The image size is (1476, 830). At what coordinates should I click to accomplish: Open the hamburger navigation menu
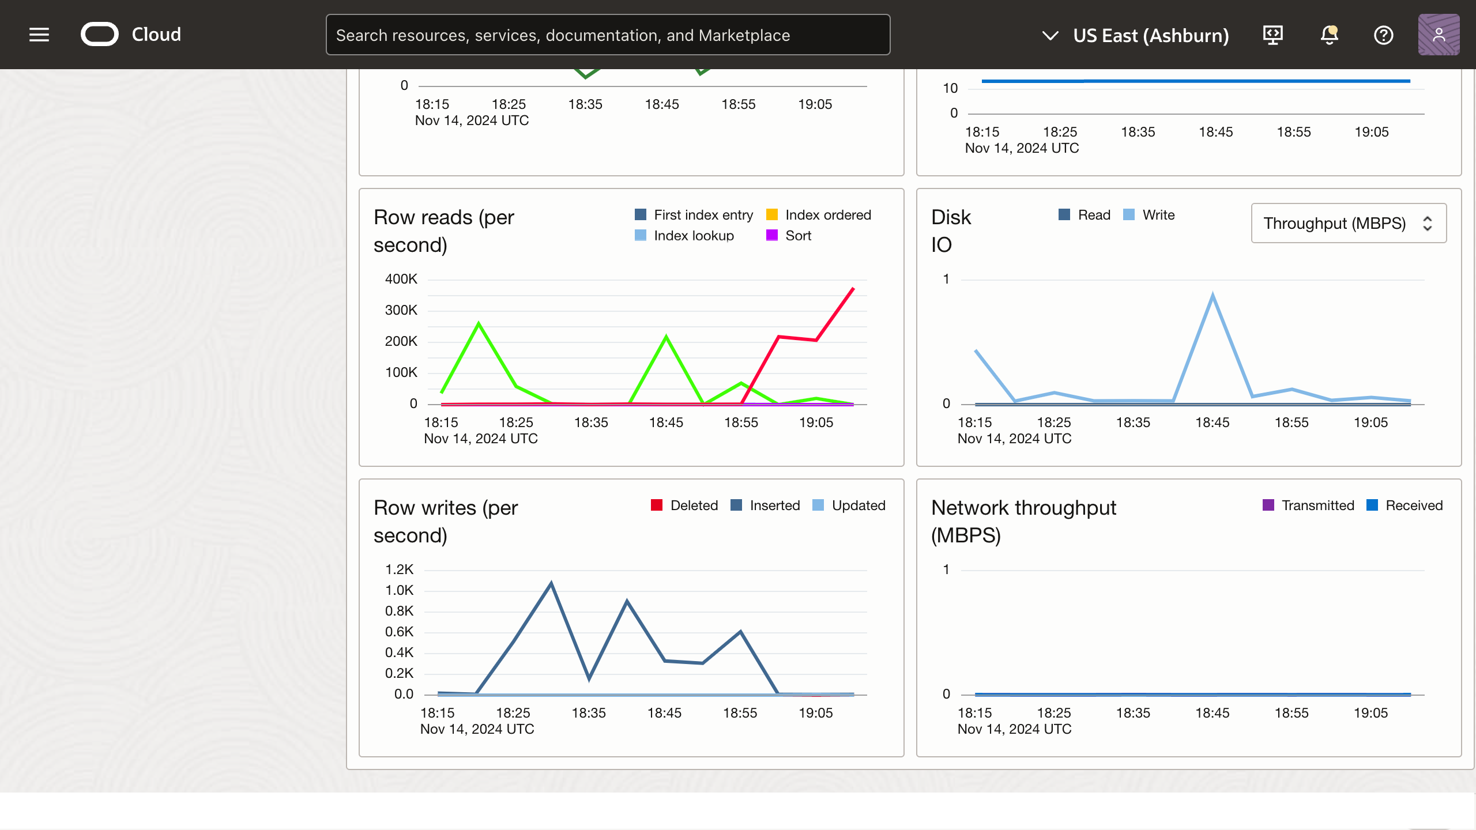pyautogui.click(x=39, y=35)
